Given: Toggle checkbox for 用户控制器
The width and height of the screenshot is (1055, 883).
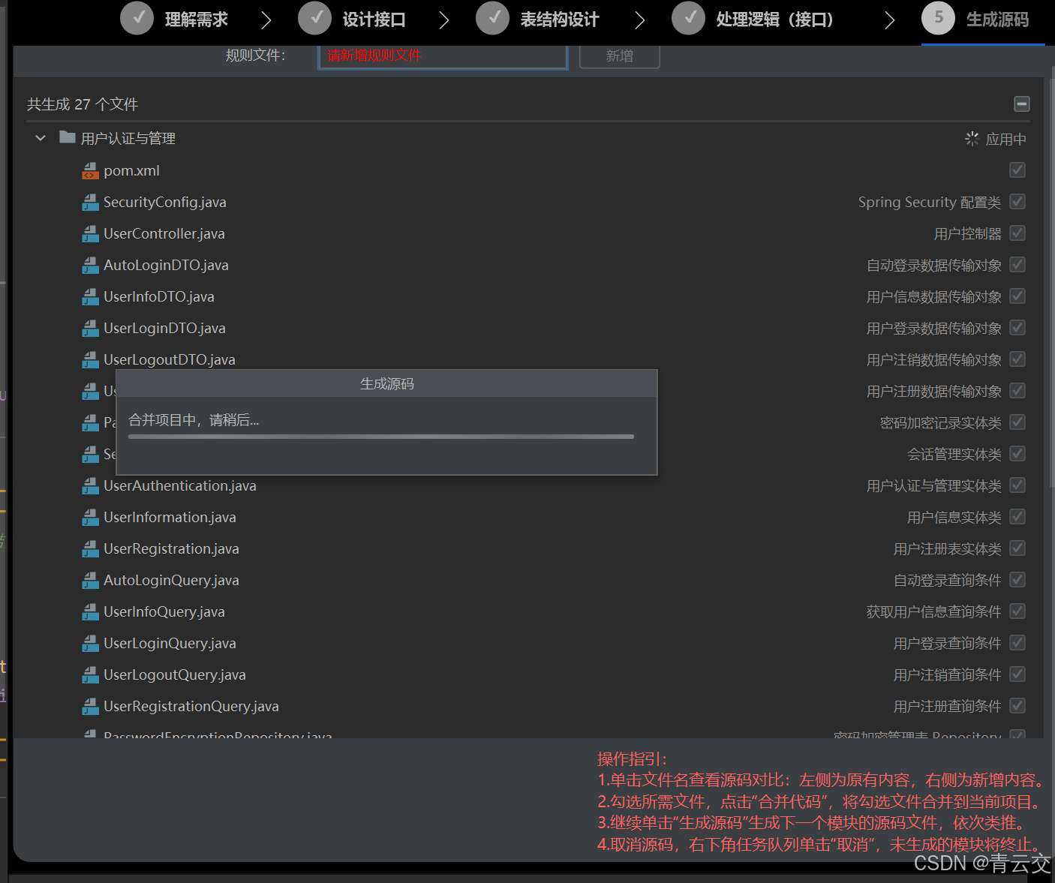Looking at the screenshot, I should point(1017,233).
